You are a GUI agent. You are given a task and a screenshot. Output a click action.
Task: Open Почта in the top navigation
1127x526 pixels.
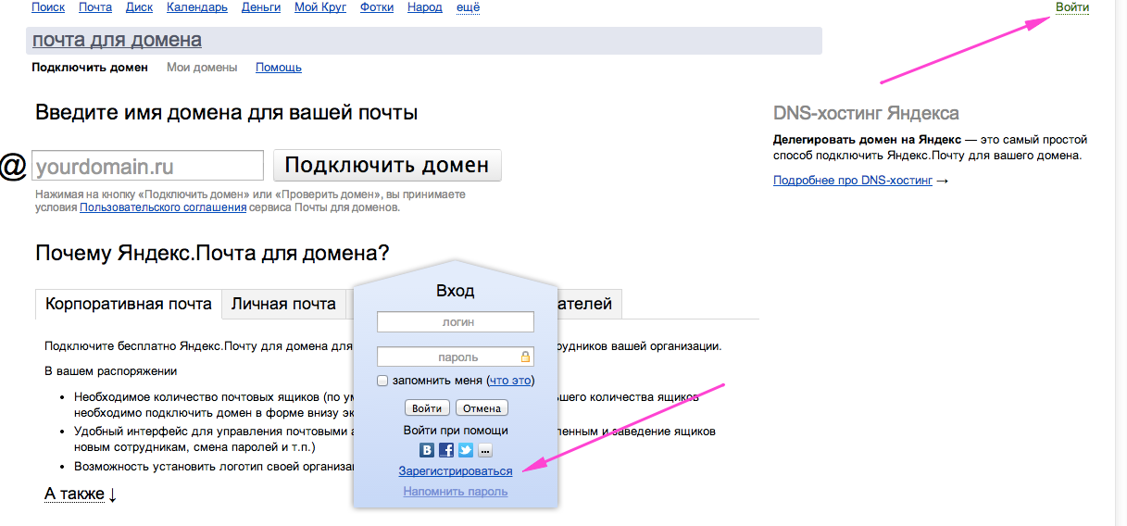coord(95,7)
